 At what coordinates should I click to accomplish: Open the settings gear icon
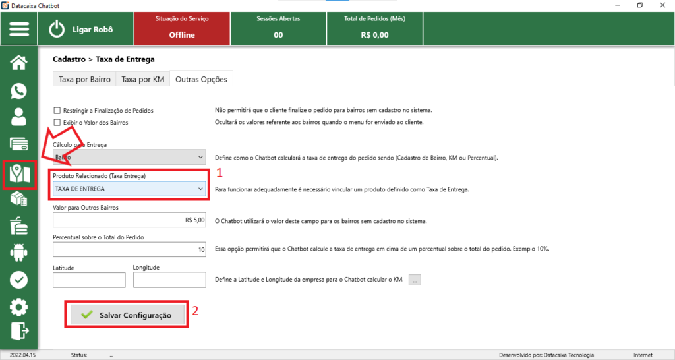pyautogui.click(x=19, y=307)
